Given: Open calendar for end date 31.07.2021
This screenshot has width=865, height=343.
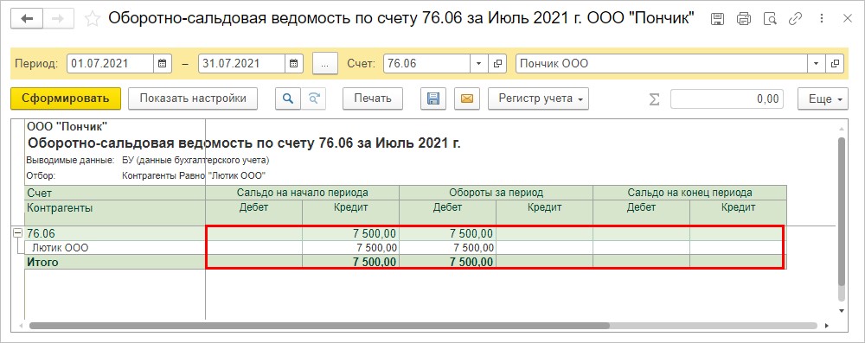Looking at the screenshot, I should (294, 63).
